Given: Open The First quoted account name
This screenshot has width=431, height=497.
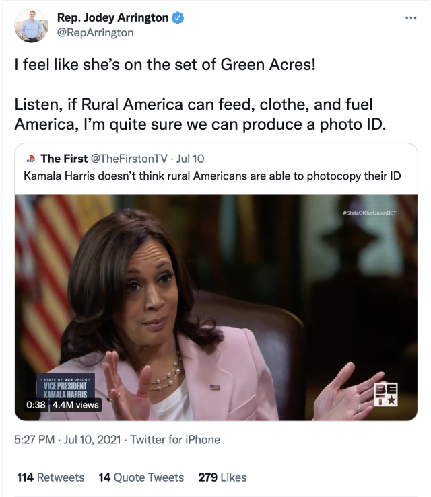Looking at the screenshot, I should pos(64,159).
